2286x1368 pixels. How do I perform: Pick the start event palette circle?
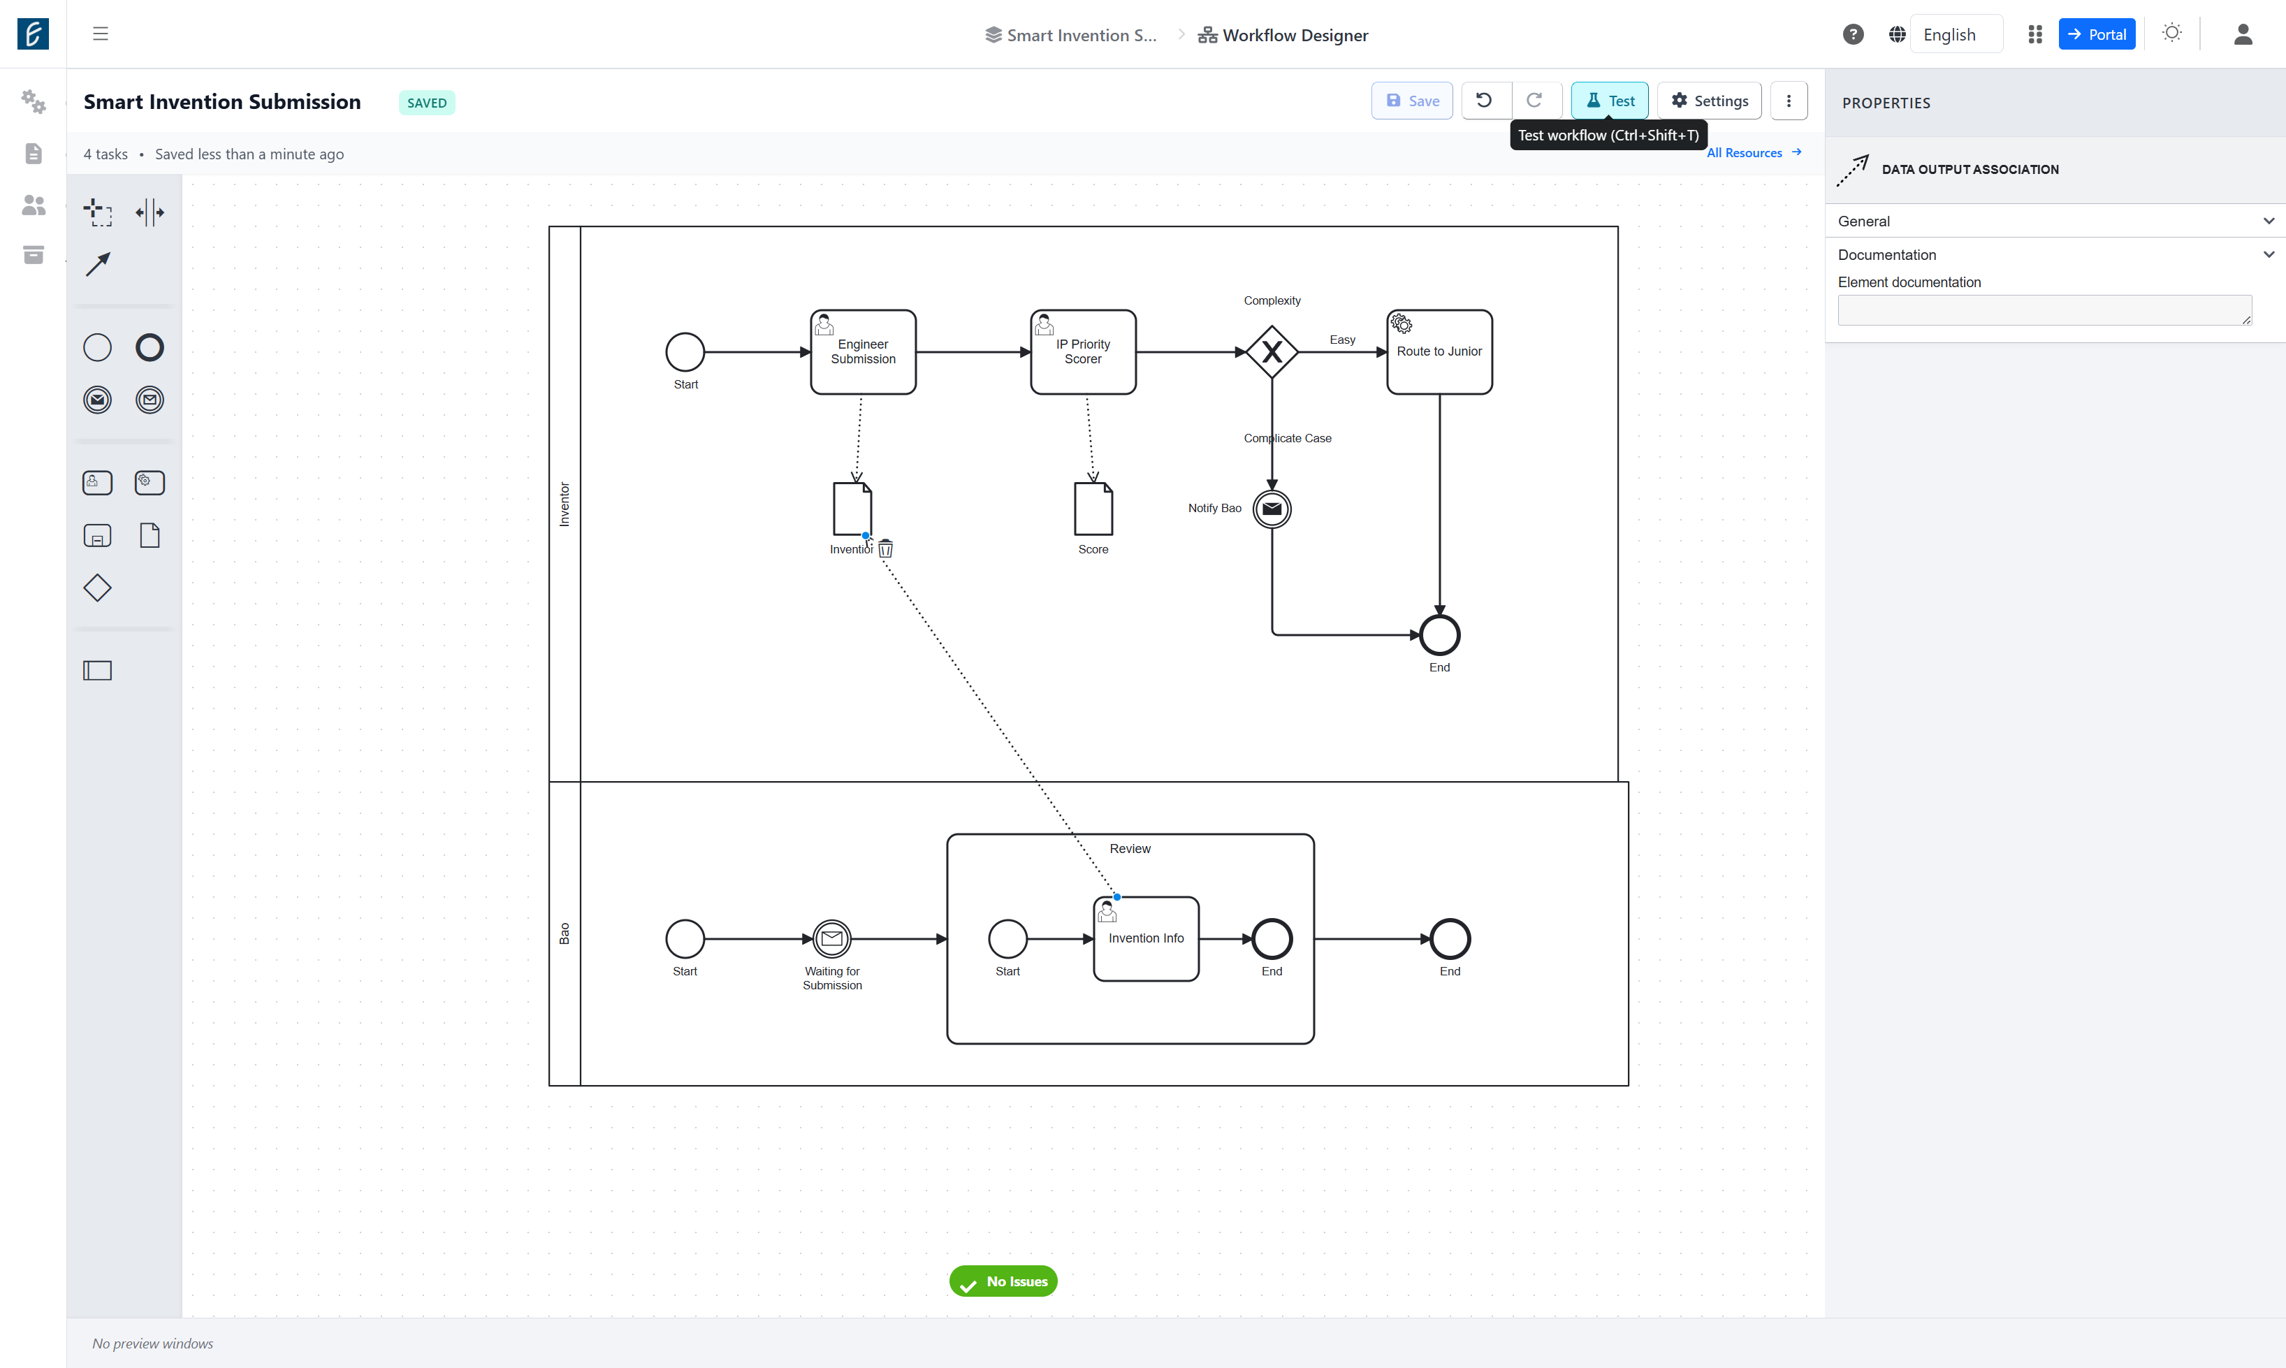tap(98, 347)
